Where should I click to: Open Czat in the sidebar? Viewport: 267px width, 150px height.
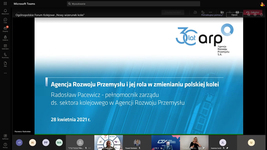pos(5,20)
